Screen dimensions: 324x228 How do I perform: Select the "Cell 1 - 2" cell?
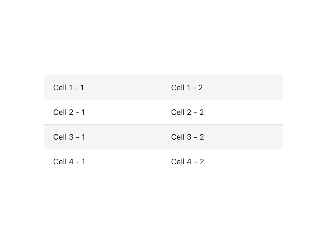click(223, 87)
